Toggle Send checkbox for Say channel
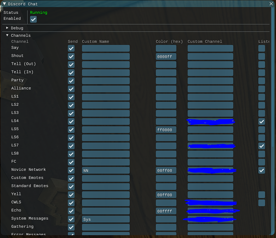 [x=71, y=48]
